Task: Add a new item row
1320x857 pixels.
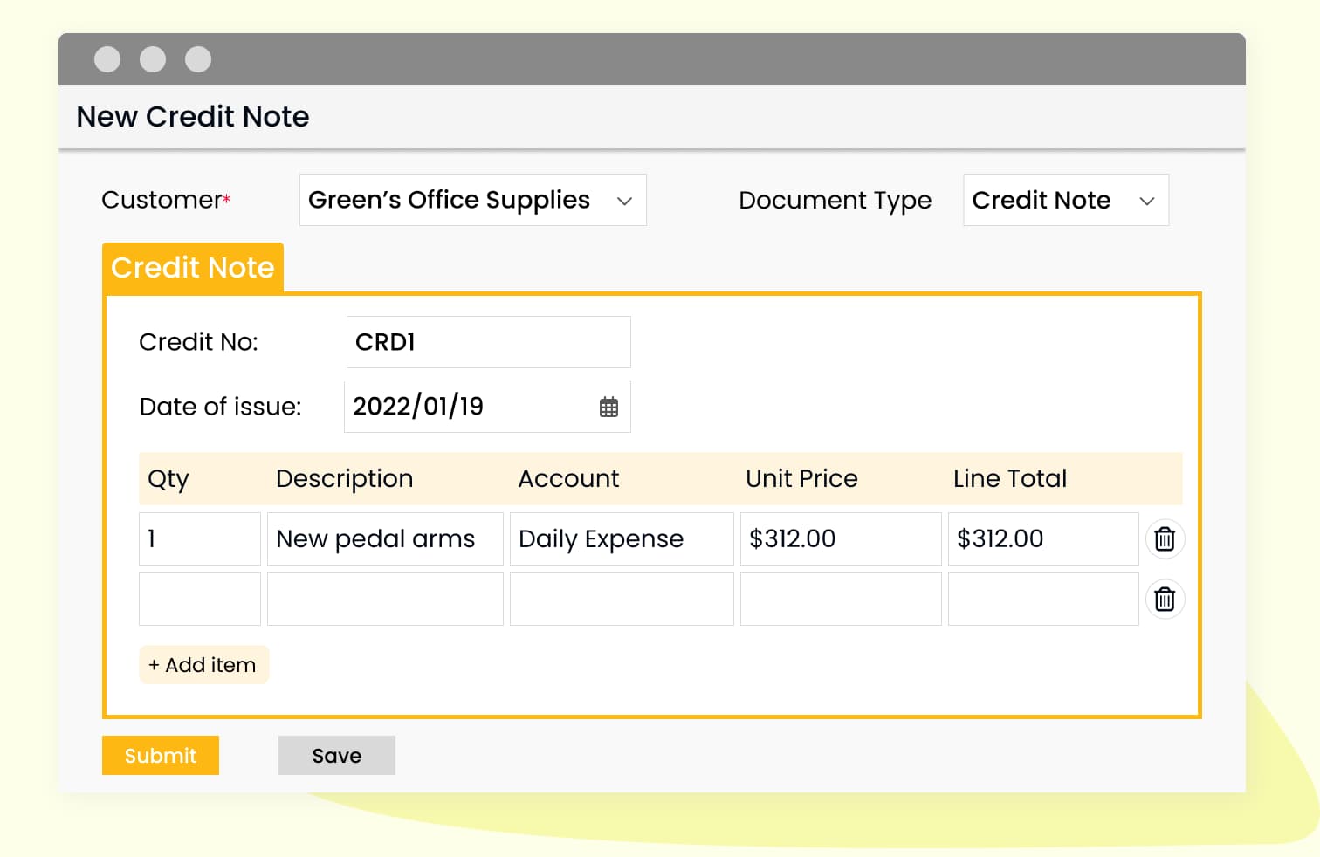Action: click(x=203, y=665)
